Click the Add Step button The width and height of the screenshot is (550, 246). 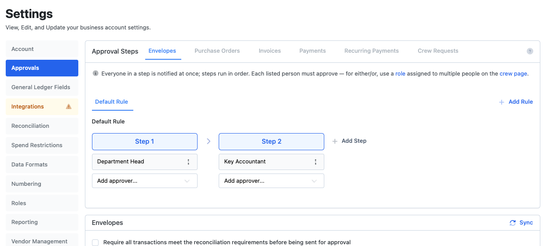(349, 141)
